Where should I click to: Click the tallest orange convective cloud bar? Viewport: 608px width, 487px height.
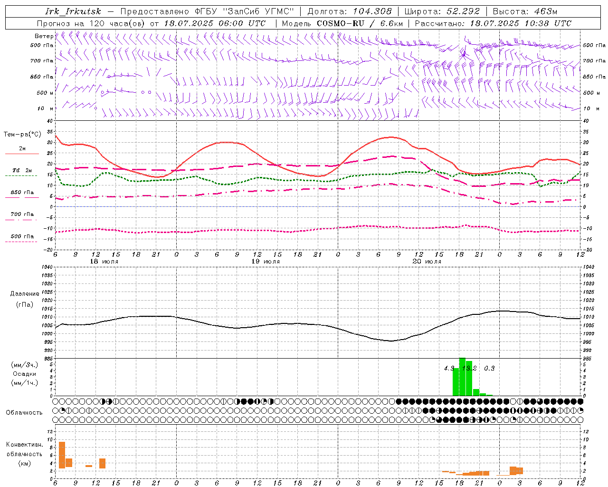[62, 455]
